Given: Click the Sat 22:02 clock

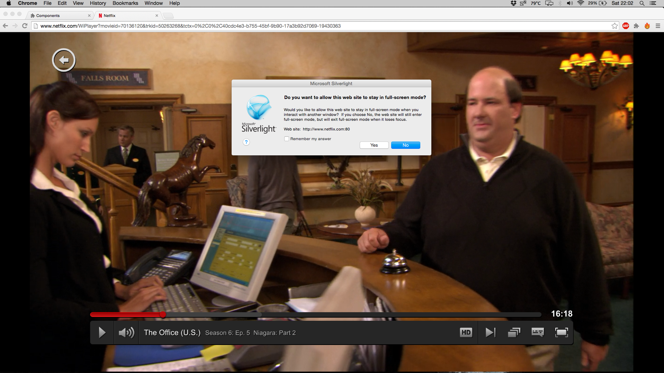Looking at the screenshot, I should (x=622, y=3).
